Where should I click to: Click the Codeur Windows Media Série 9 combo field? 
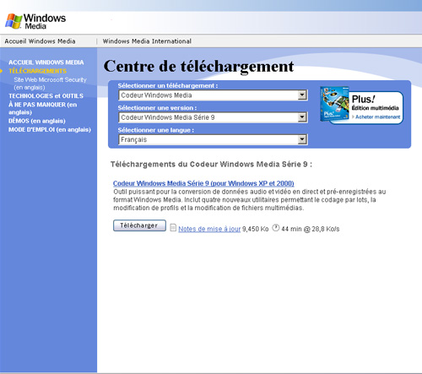(213, 117)
